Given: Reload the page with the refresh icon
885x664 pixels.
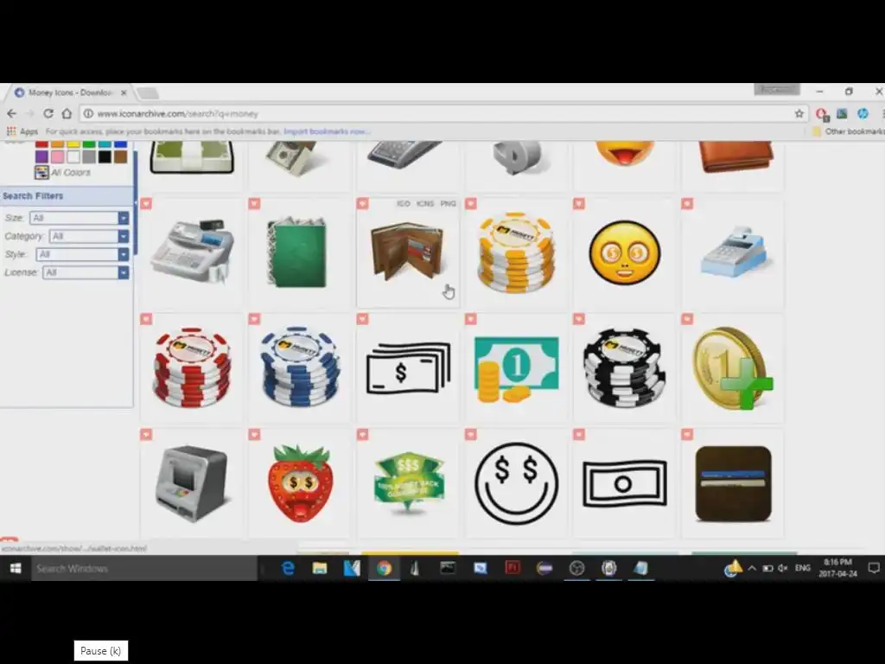Looking at the screenshot, I should 48,113.
